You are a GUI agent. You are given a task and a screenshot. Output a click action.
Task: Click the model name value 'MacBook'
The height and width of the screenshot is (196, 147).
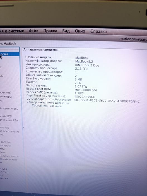(82, 58)
